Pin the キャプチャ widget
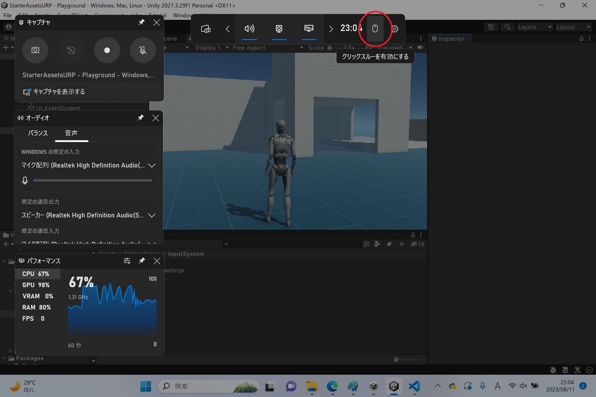 click(x=142, y=22)
